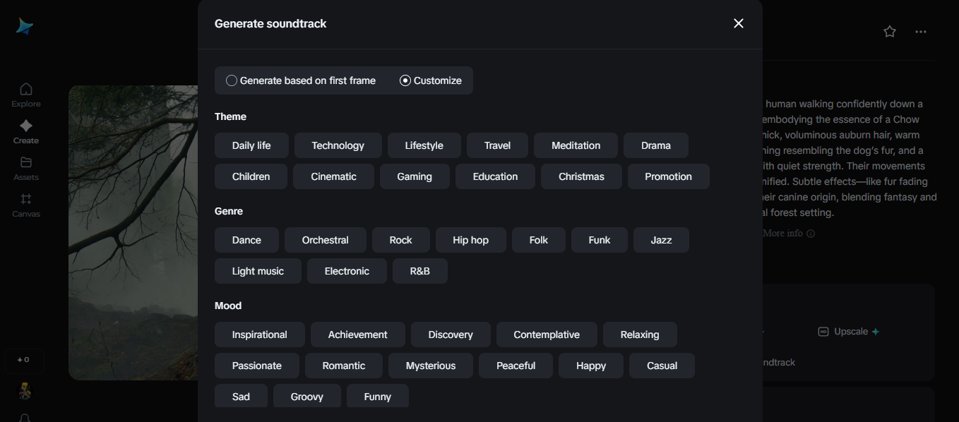
Task: Open more options via the ellipsis icon
Action: click(x=921, y=31)
